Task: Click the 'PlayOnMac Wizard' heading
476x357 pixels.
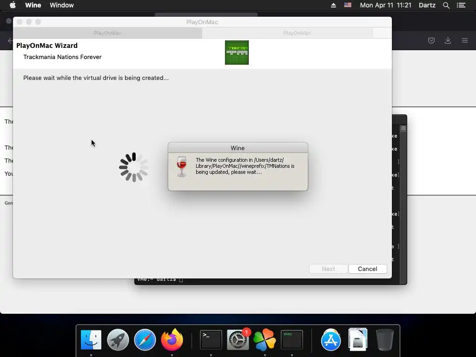Action: pyautogui.click(x=47, y=46)
